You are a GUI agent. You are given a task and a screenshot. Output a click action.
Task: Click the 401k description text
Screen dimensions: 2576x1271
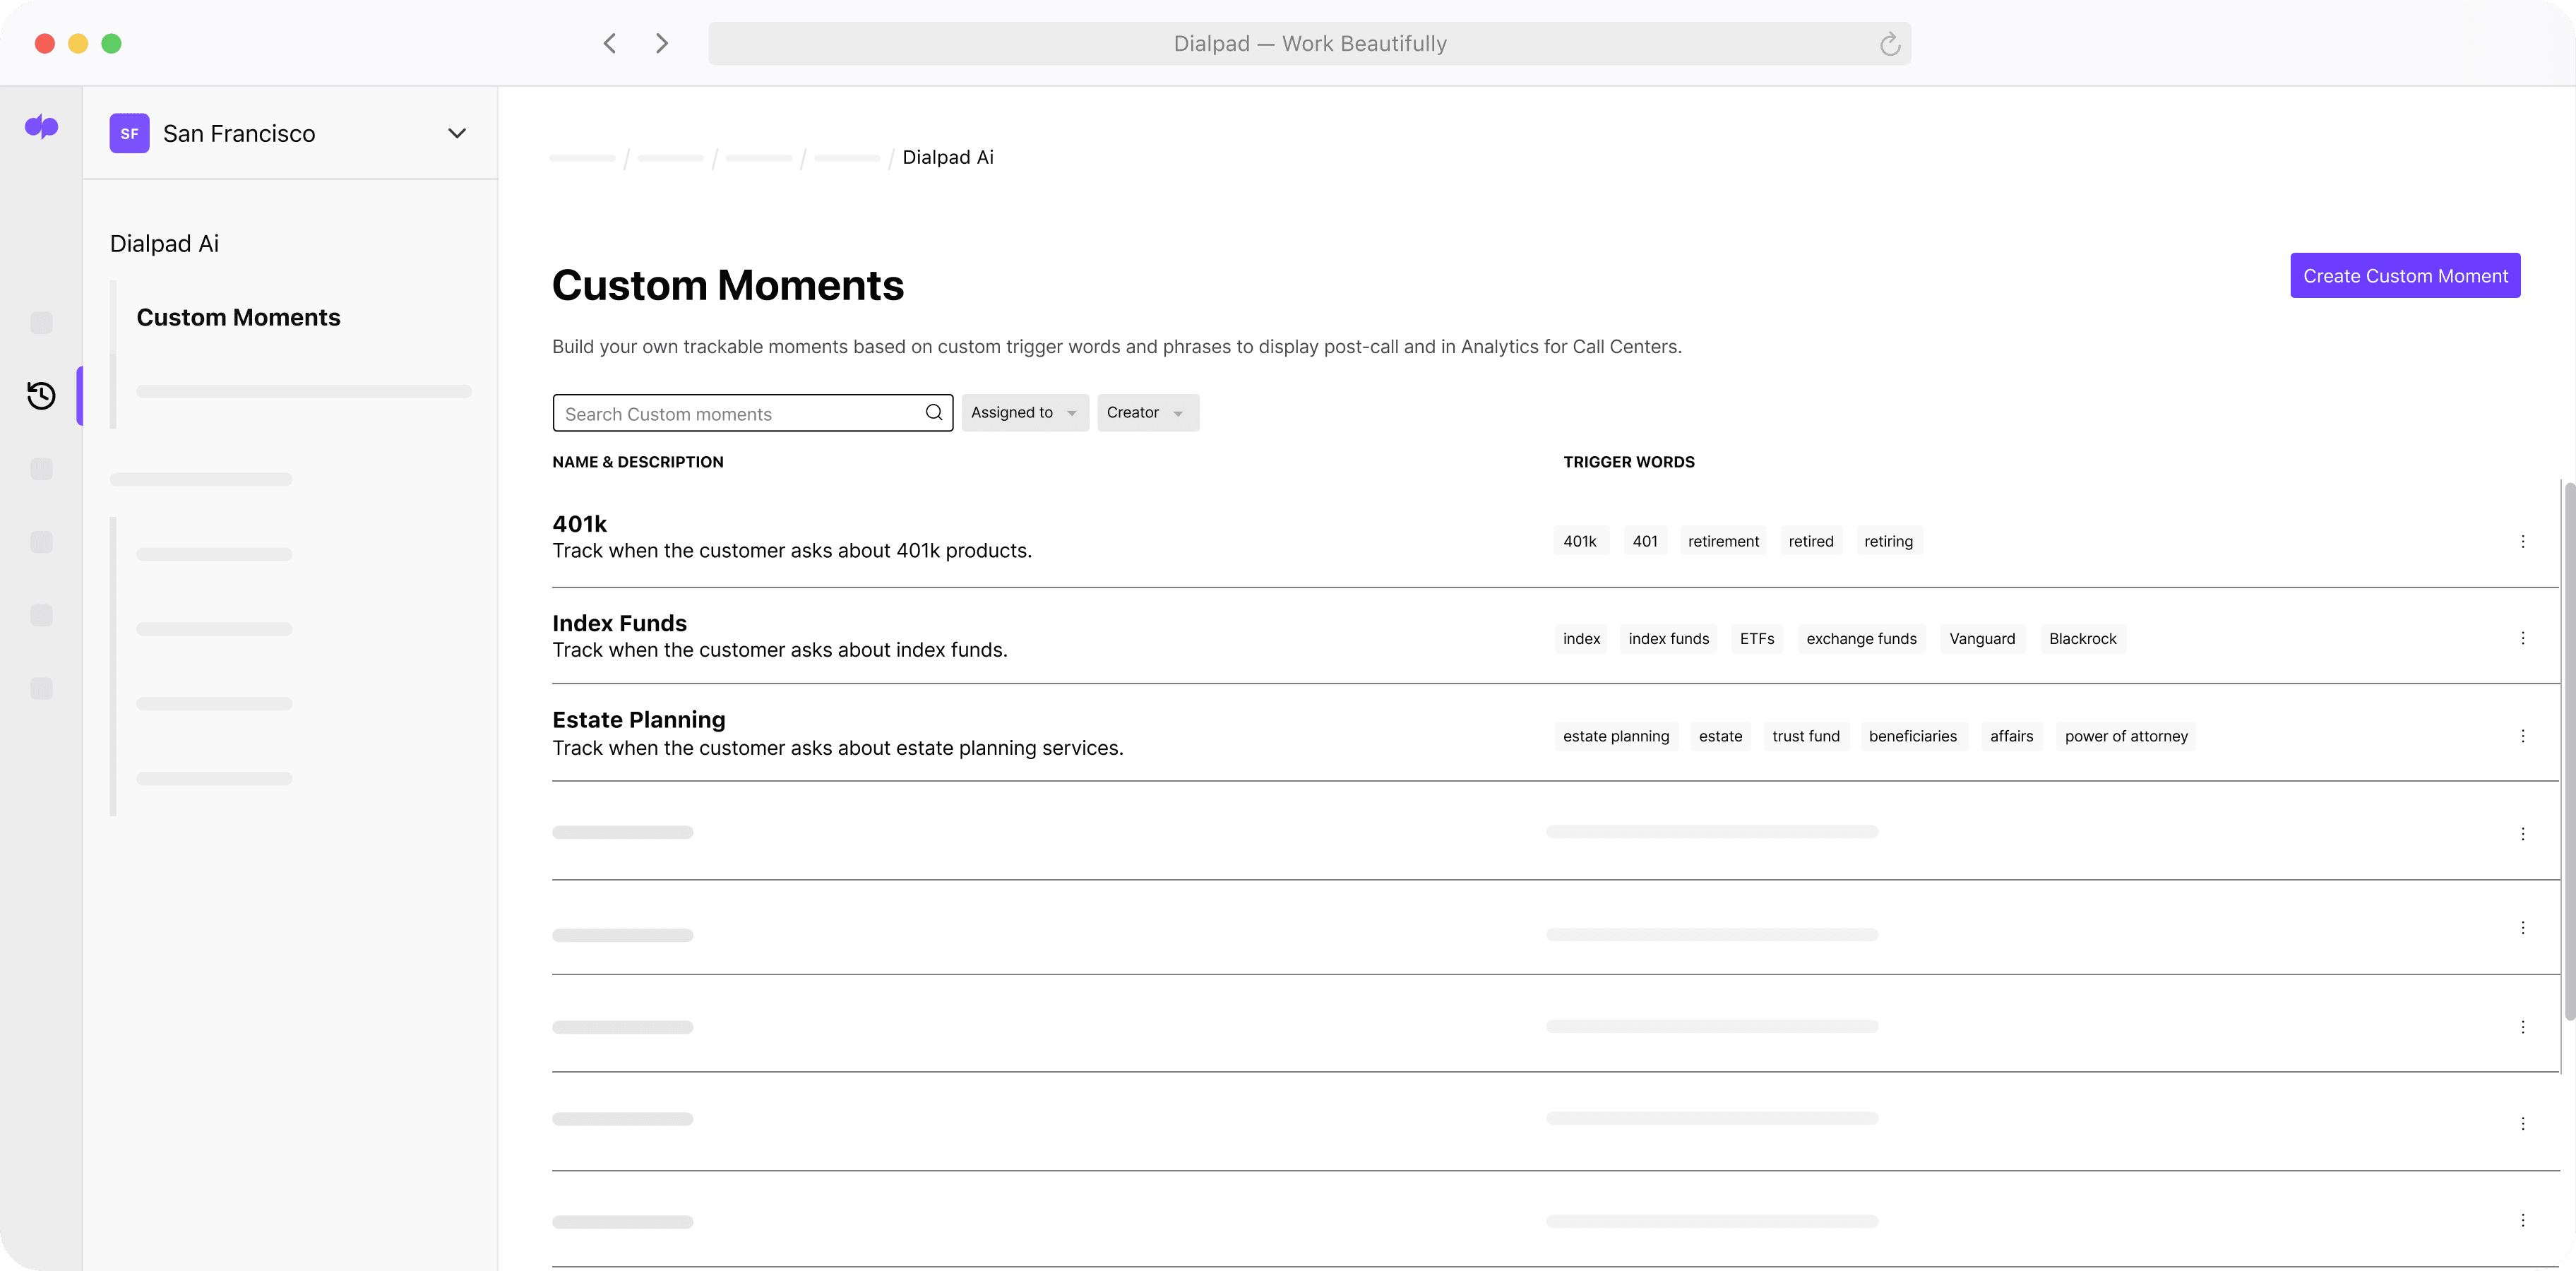[791, 550]
